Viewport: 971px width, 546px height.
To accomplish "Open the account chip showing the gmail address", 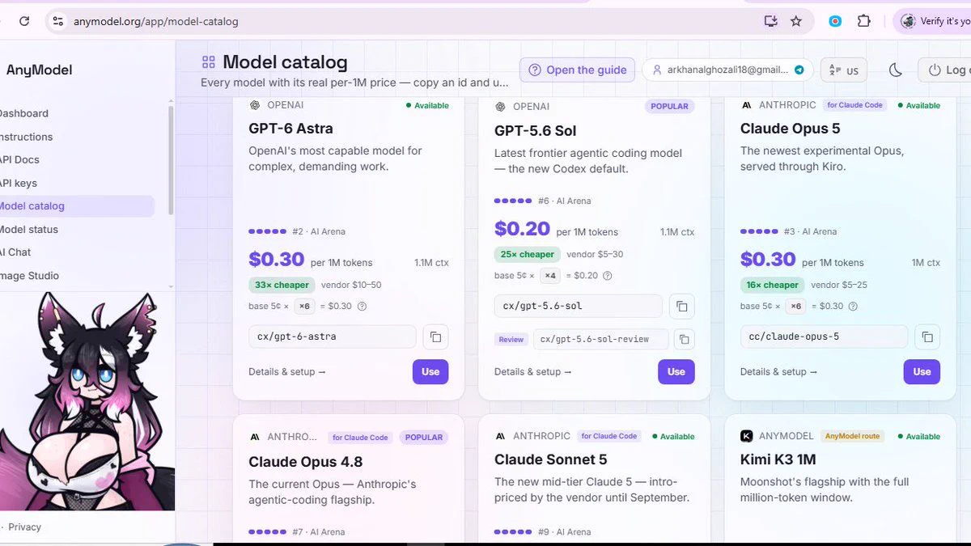I will (727, 70).
